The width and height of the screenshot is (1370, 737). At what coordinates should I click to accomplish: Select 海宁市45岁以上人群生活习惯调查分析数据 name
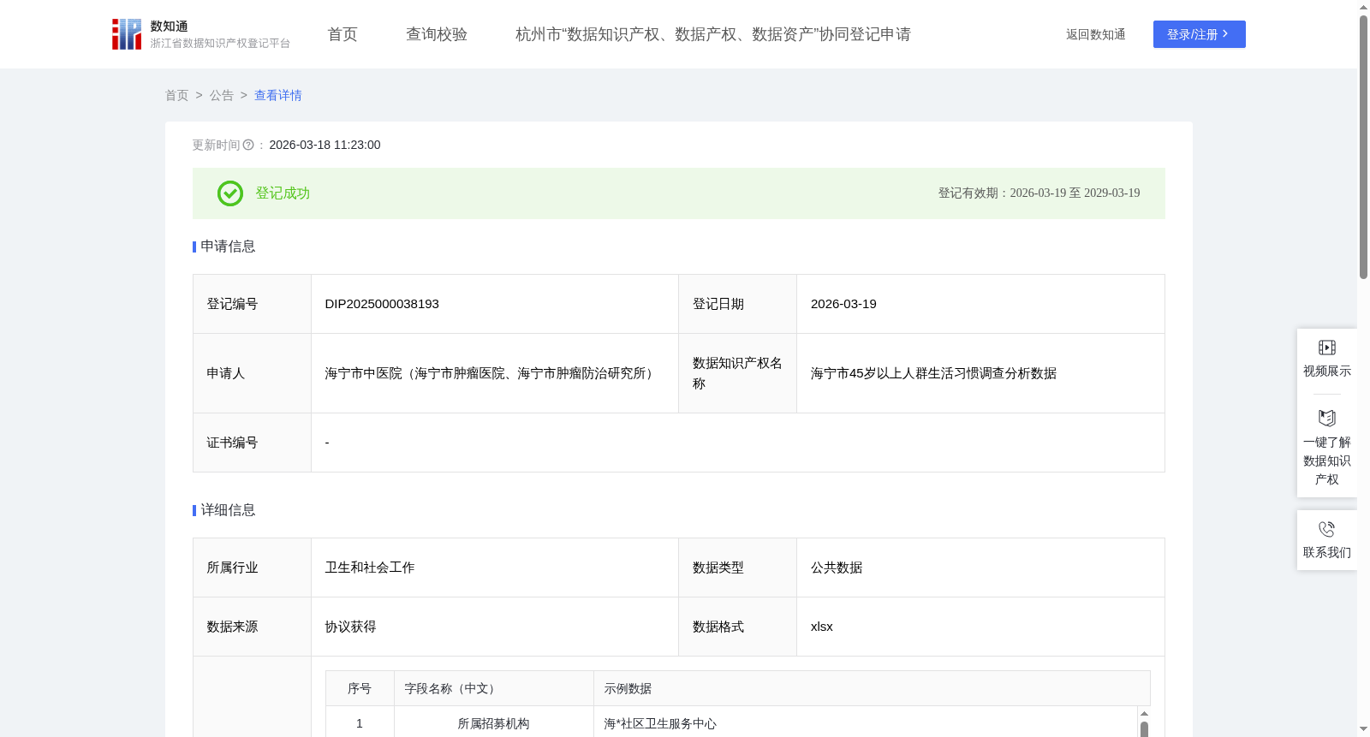coord(933,373)
